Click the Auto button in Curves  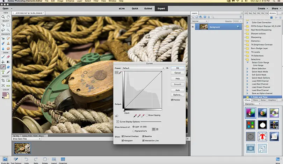tap(177, 90)
